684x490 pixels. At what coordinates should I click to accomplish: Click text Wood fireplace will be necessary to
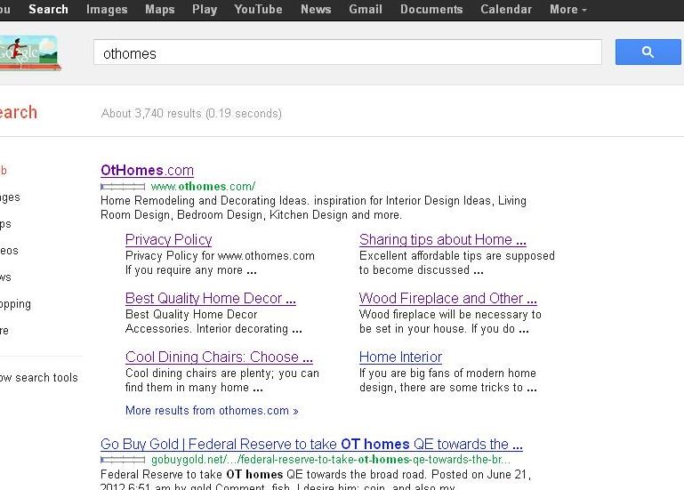[x=450, y=315]
